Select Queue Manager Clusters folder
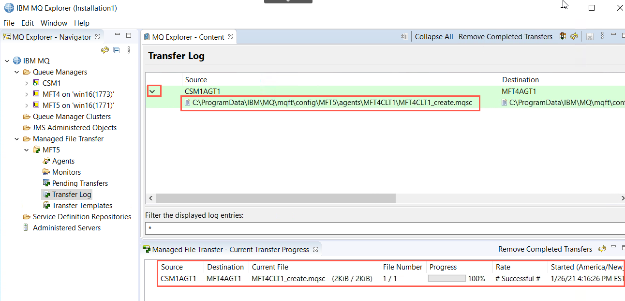The width and height of the screenshot is (625, 301). click(x=72, y=117)
